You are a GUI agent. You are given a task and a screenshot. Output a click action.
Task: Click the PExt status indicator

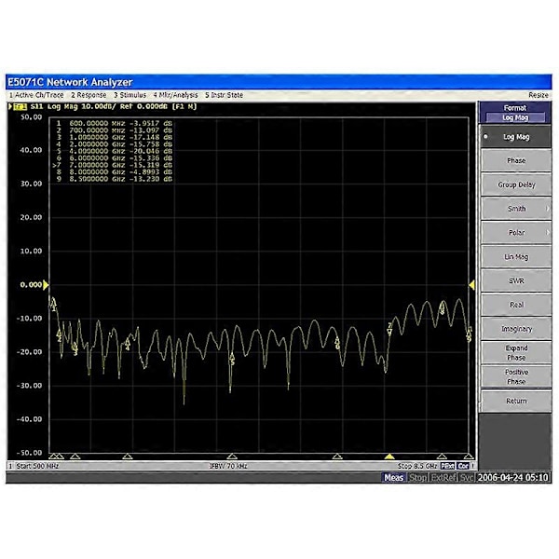448,466
